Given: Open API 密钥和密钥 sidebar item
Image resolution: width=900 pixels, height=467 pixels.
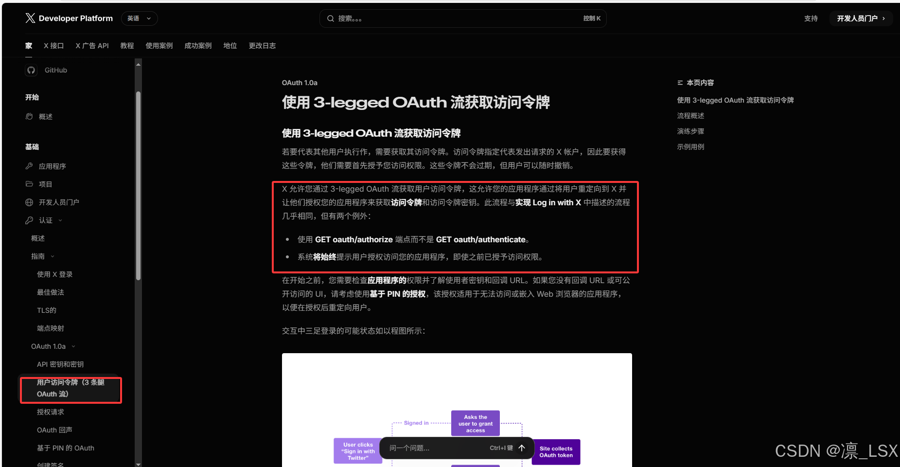Looking at the screenshot, I should point(60,364).
